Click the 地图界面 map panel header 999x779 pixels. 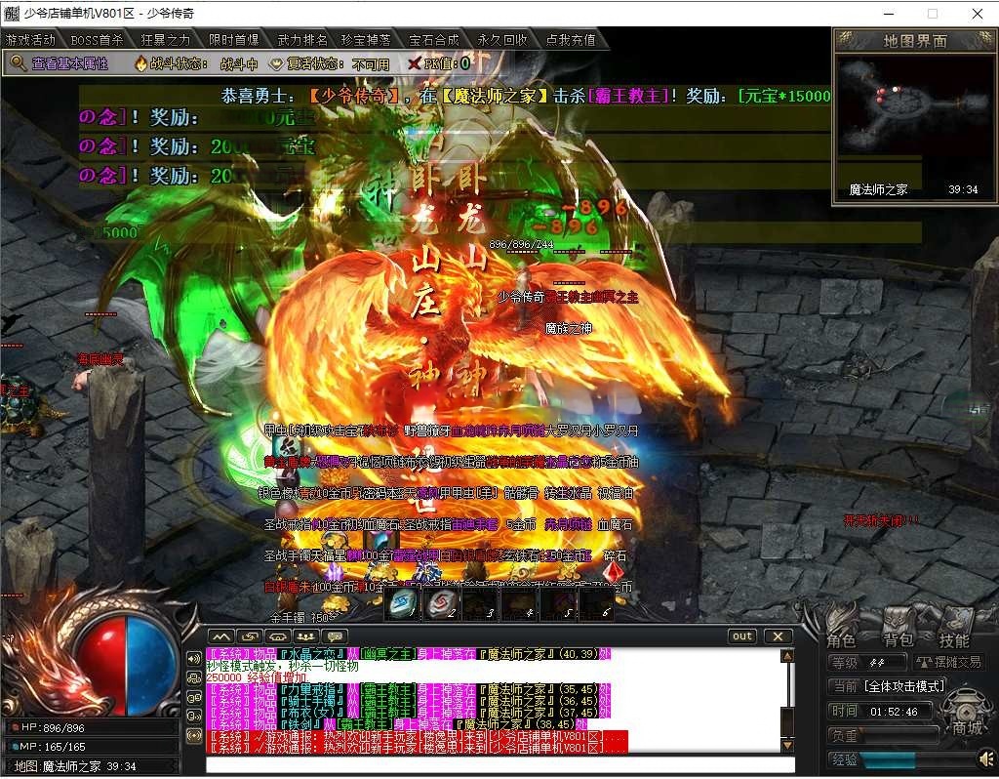click(914, 41)
